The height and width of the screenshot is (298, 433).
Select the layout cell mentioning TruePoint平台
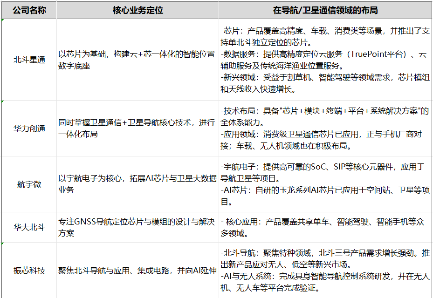pyautogui.click(x=325, y=60)
